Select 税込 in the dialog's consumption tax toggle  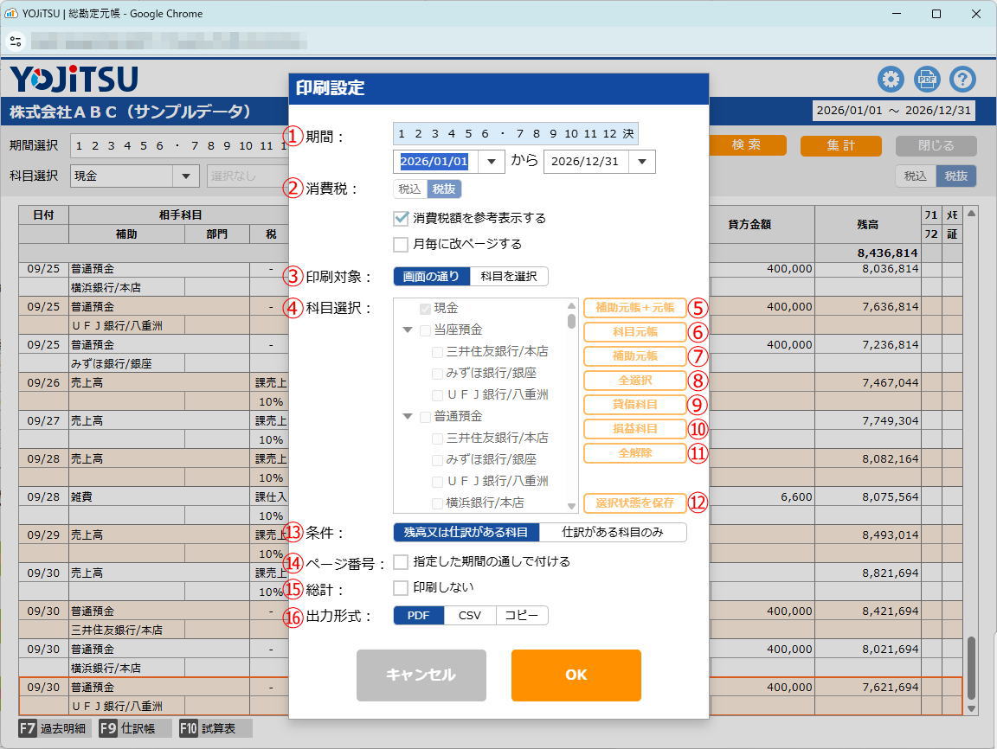[410, 189]
